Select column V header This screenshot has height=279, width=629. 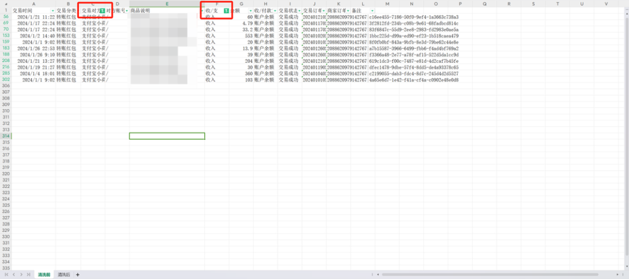[606, 3]
